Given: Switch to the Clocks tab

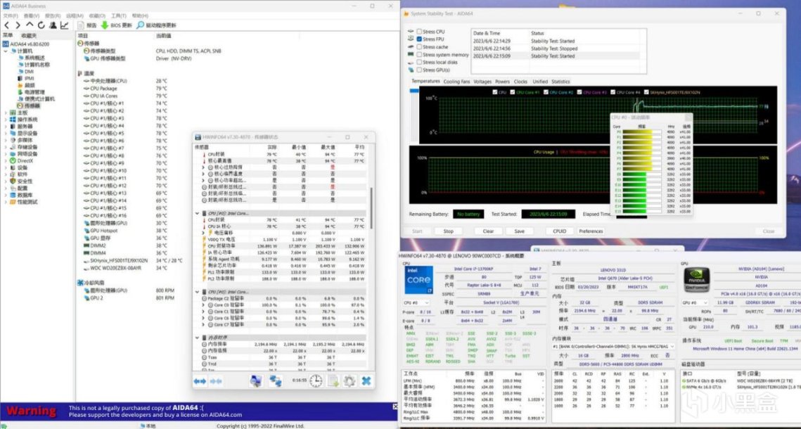Looking at the screenshot, I should (520, 82).
